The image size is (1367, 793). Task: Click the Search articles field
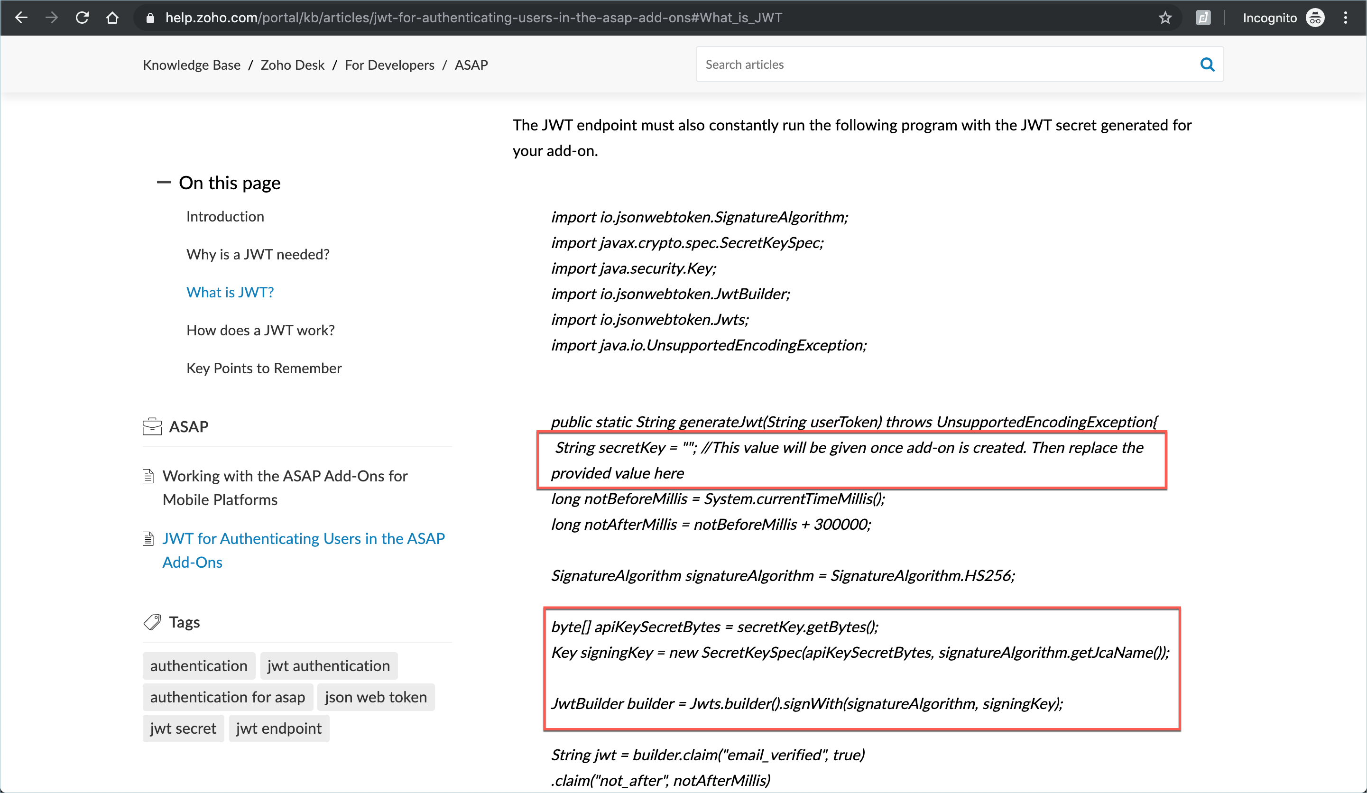[x=944, y=65]
